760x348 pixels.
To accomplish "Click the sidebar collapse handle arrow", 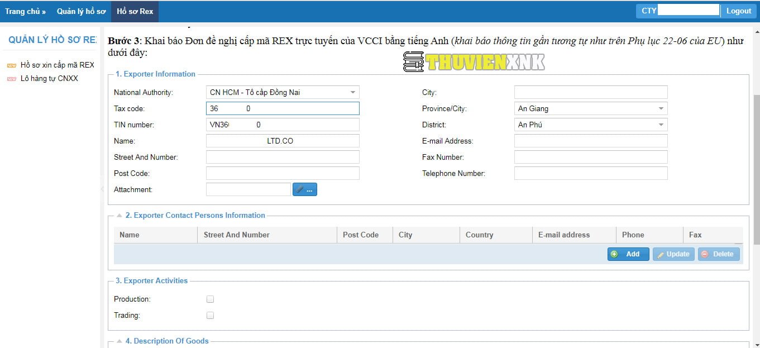I will (102, 189).
